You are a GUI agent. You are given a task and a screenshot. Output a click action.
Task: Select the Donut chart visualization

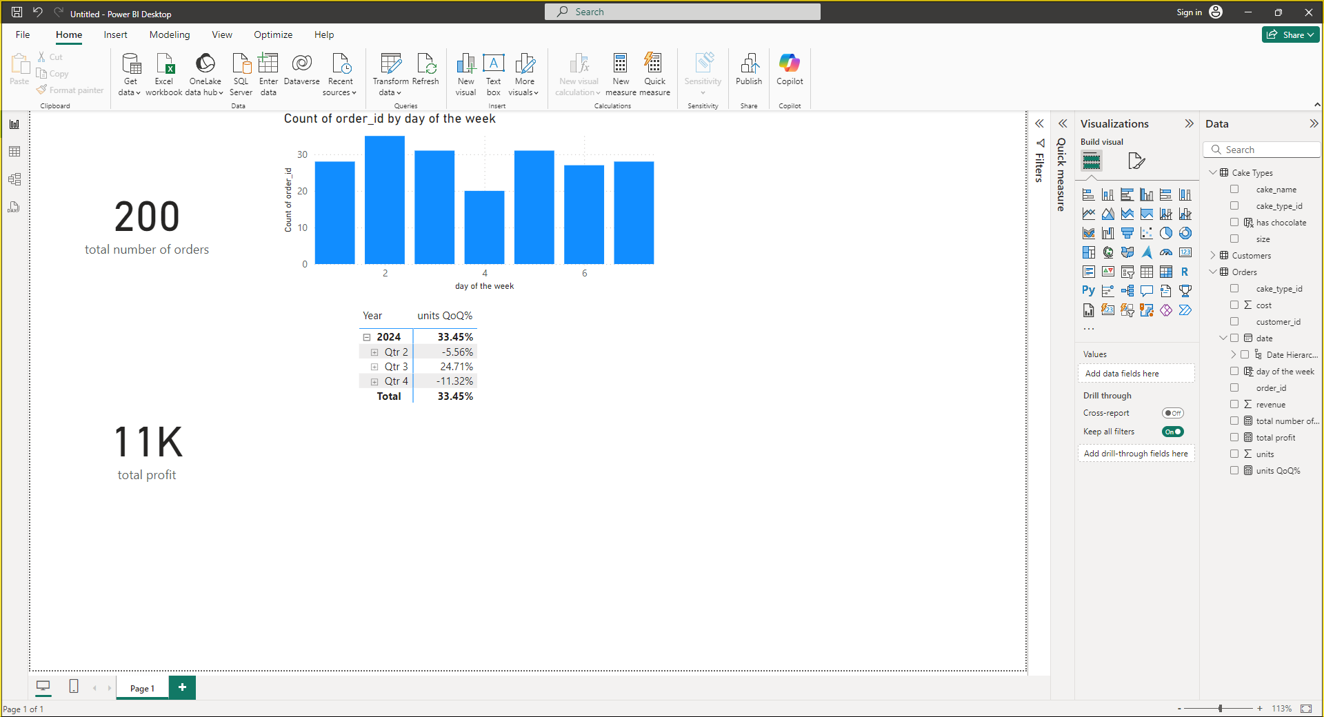pyautogui.click(x=1185, y=233)
